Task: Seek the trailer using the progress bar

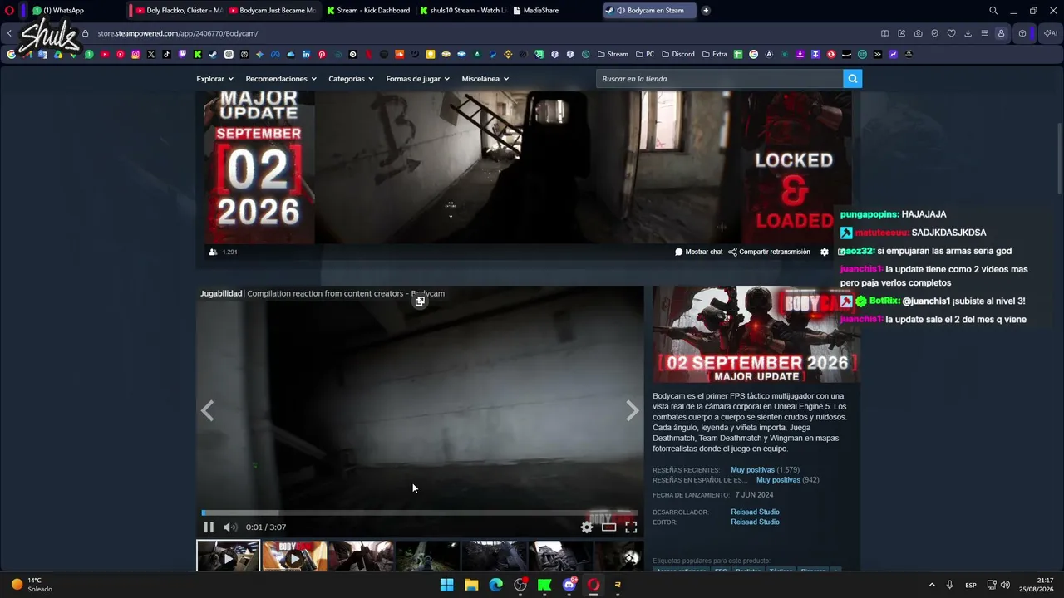Action: (420, 513)
